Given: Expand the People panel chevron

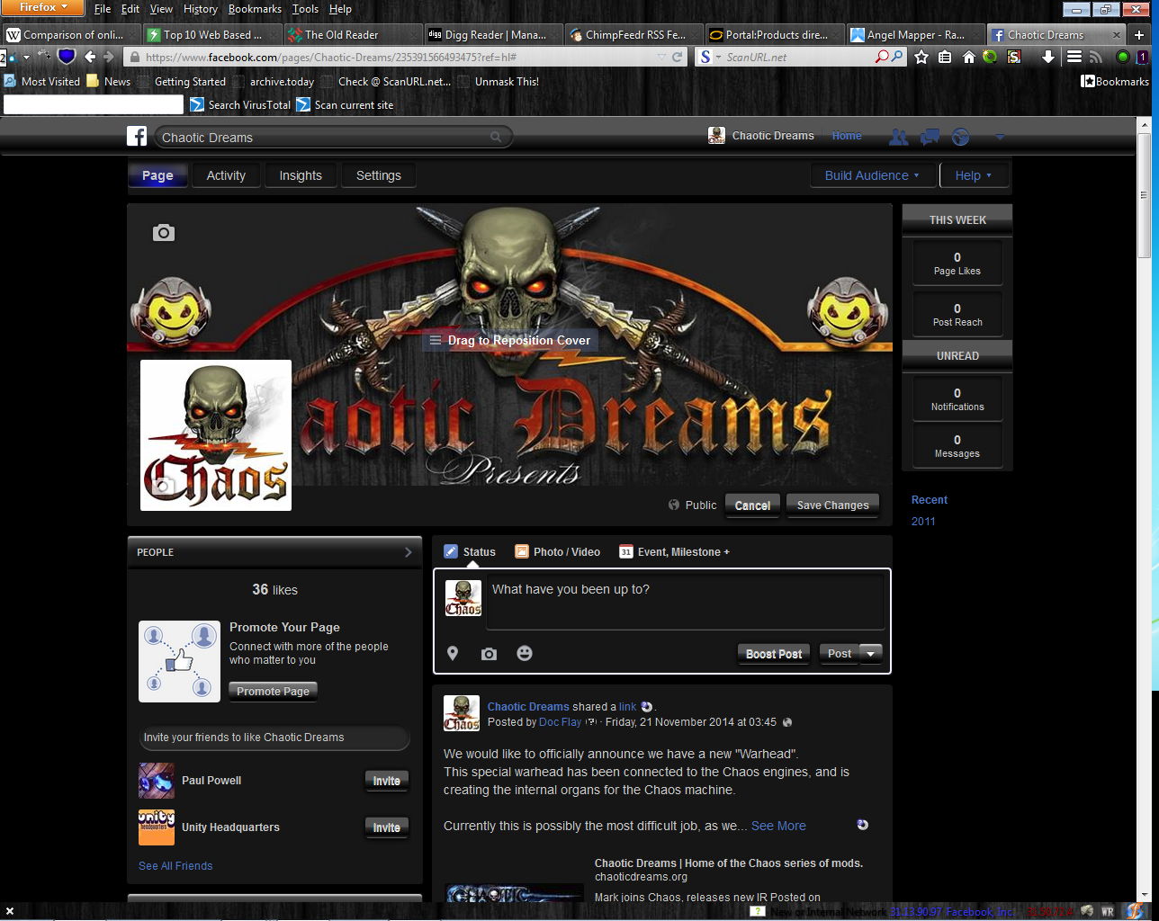Looking at the screenshot, I should click(409, 552).
